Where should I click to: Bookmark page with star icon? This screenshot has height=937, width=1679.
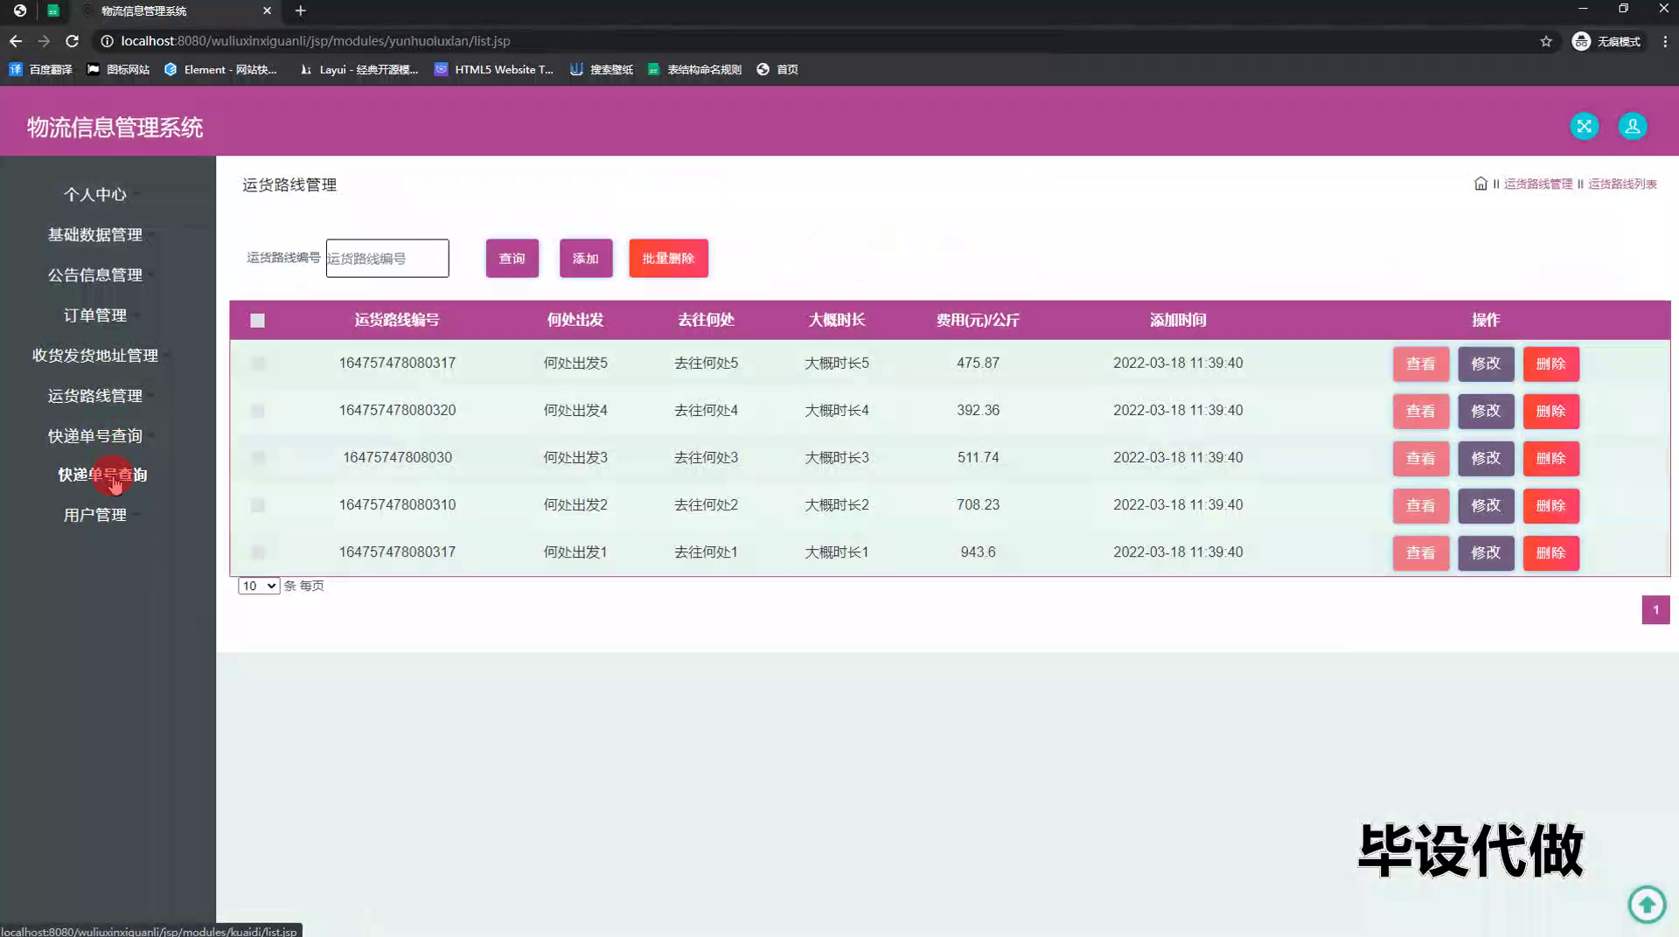(1546, 41)
